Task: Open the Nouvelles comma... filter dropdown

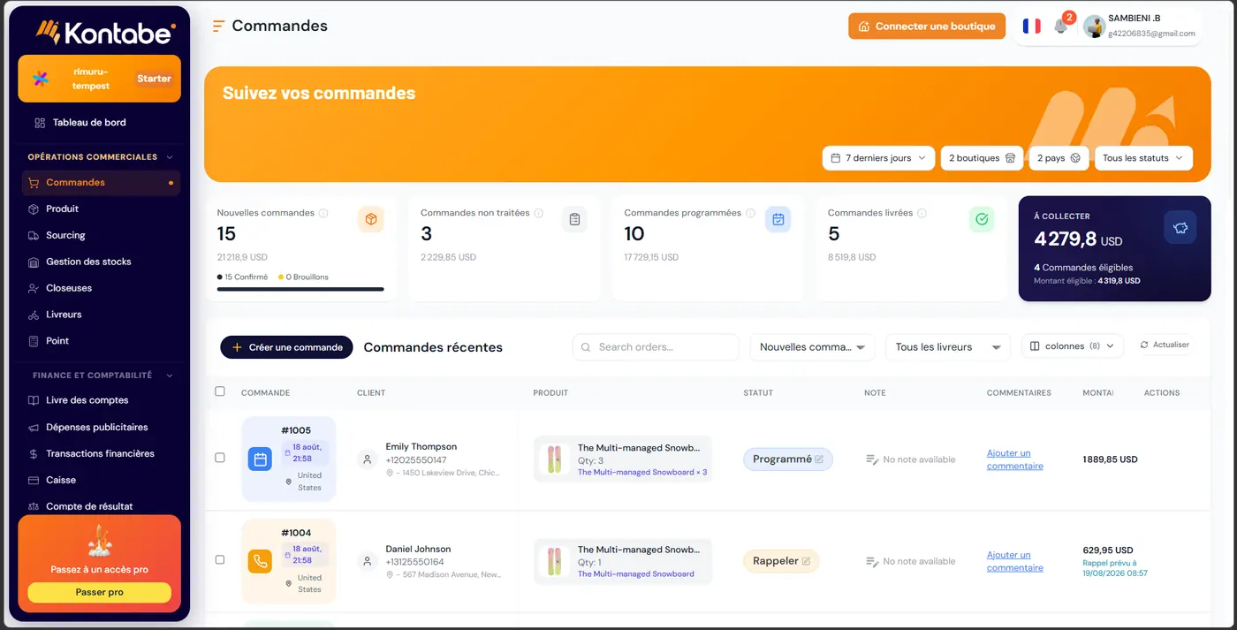Action: point(812,347)
